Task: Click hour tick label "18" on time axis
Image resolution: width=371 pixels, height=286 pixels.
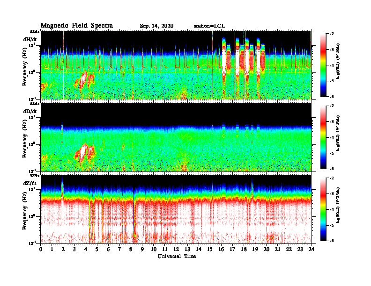Action: [244, 250]
